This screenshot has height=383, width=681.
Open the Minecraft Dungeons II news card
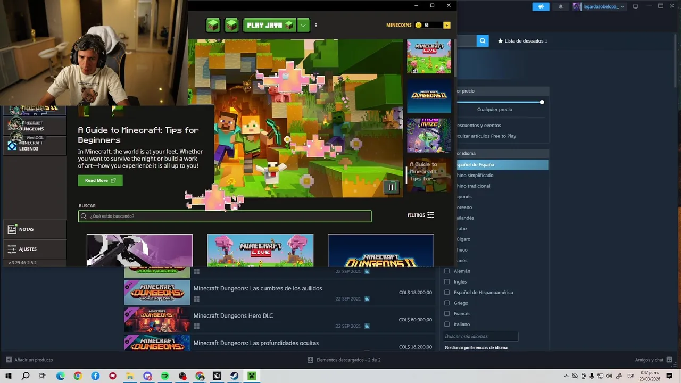(381, 250)
